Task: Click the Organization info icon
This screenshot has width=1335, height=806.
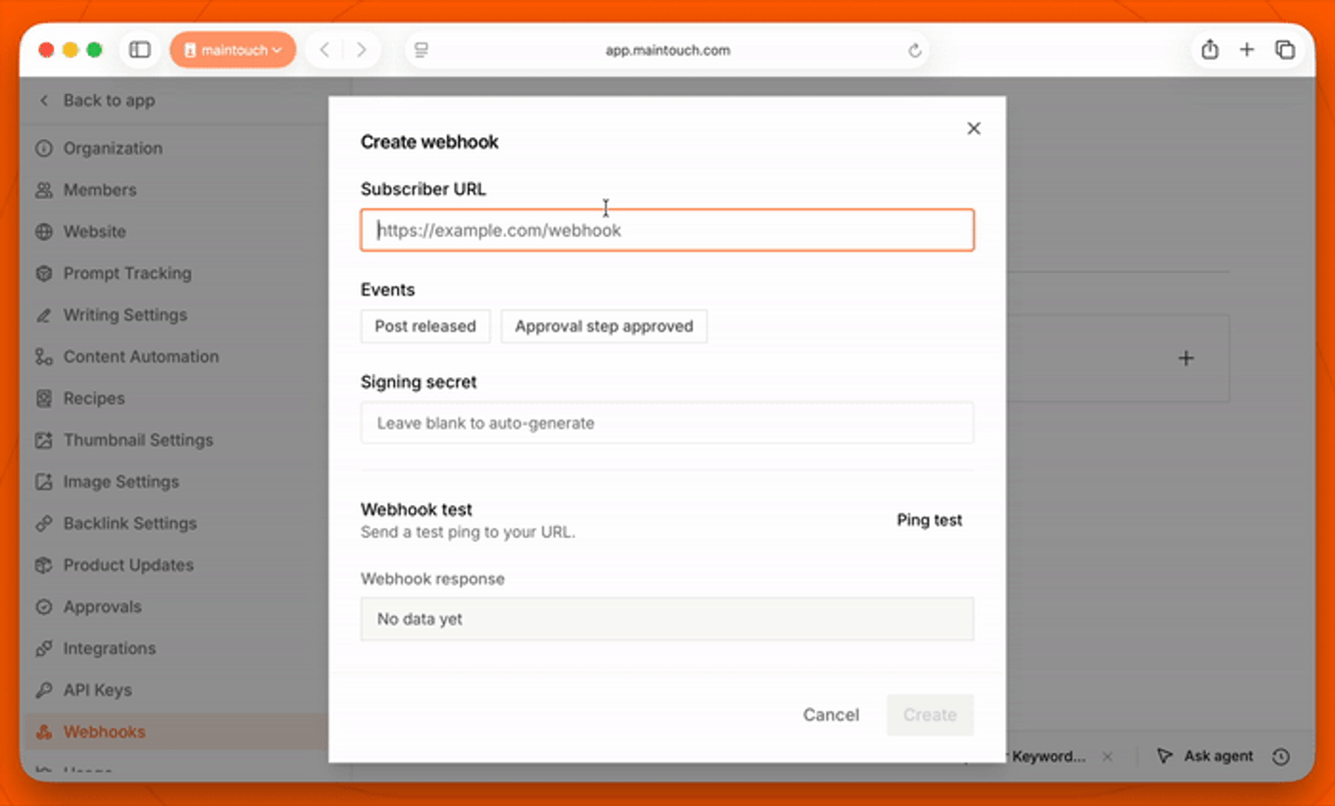Action: coord(44,148)
